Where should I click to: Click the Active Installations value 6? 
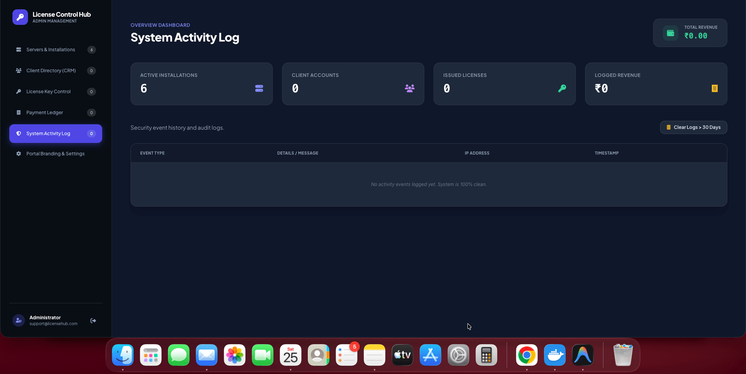(x=144, y=89)
